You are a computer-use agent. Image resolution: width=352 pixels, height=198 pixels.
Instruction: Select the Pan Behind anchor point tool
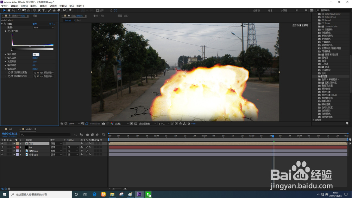pos(29,10)
